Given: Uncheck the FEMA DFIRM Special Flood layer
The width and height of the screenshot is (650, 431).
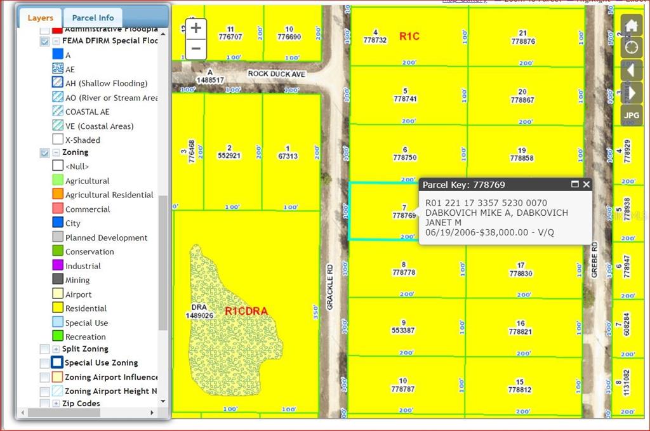Looking at the screenshot, I should (44, 41).
